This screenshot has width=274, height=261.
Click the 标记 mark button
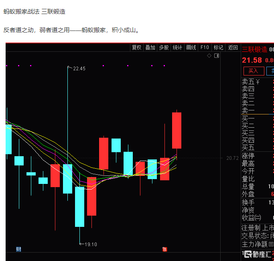tap(218, 47)
